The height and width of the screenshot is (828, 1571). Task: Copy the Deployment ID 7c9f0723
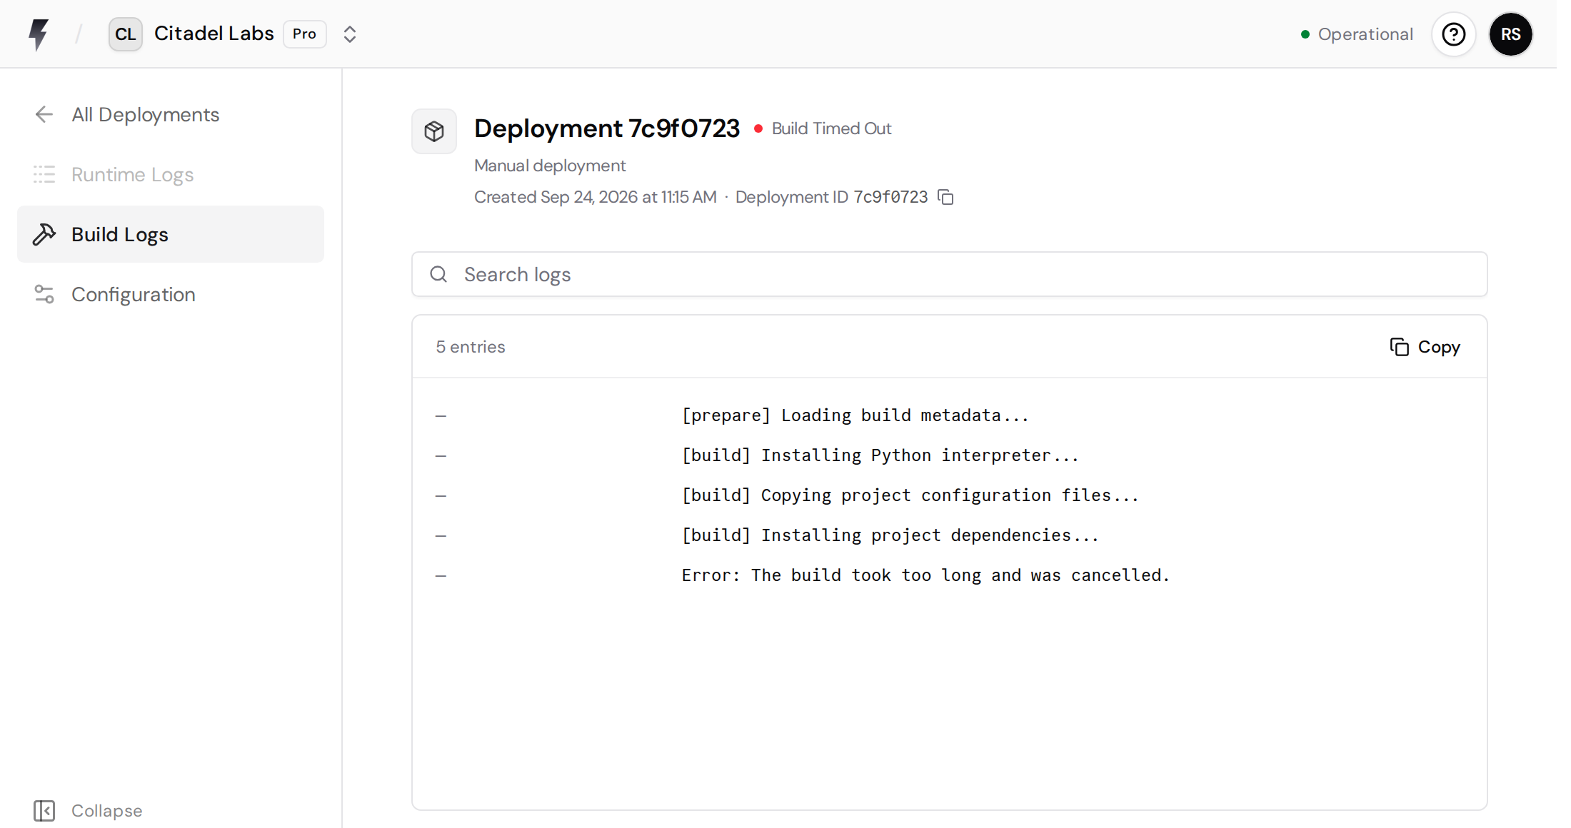coord(946,197)
